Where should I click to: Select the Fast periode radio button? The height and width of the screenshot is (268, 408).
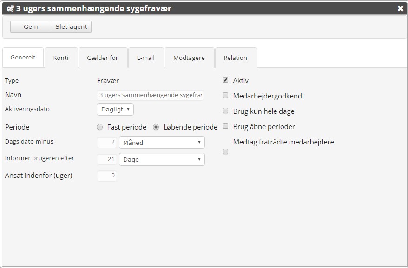point(99,127)
